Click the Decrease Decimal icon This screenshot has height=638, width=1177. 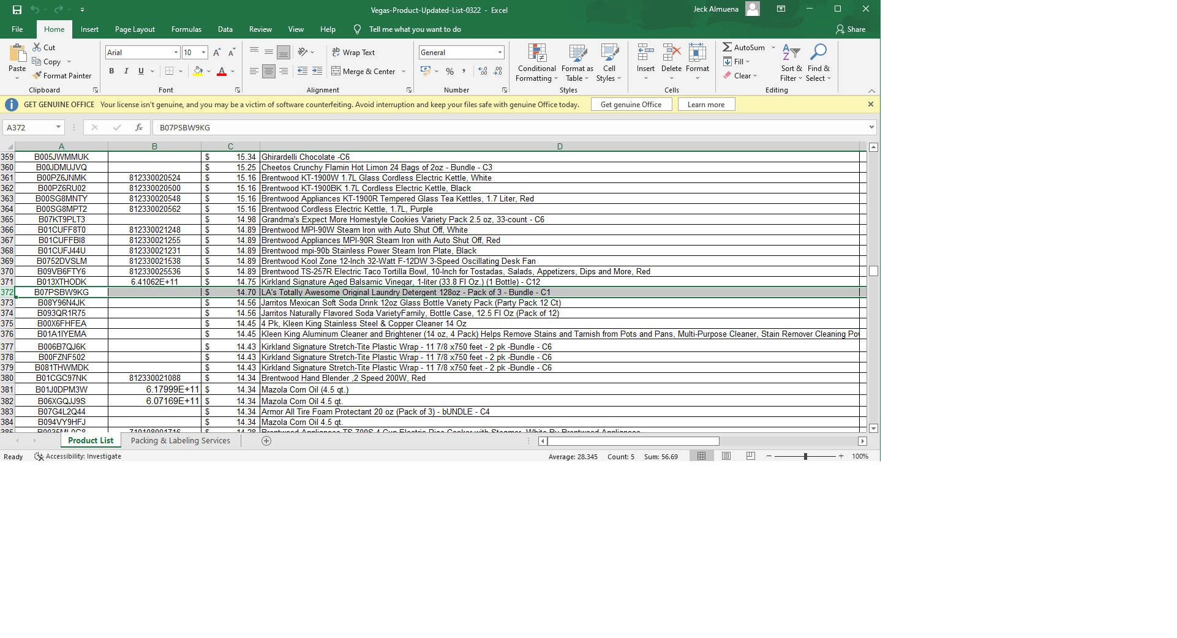click(x=498, y=71)
